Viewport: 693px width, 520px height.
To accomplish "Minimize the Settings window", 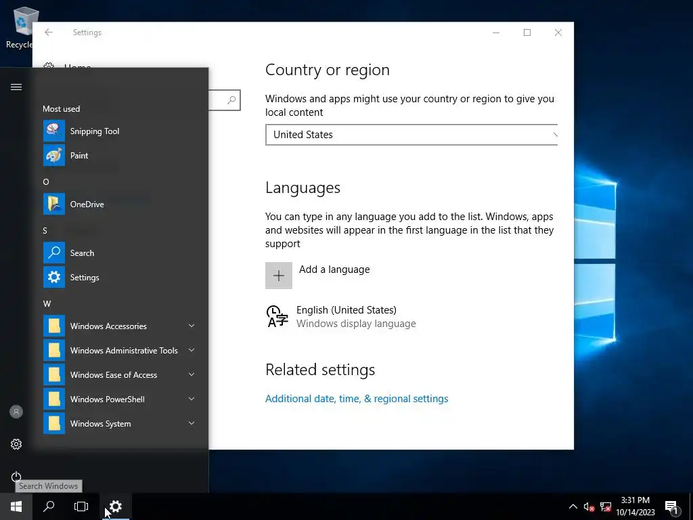I will tap(496, 32).
